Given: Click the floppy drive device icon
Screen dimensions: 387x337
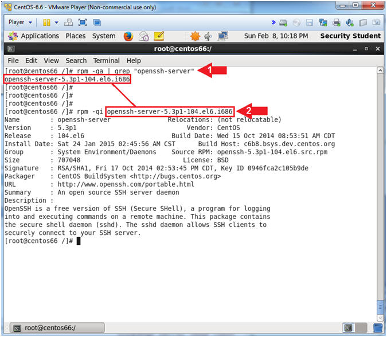Looking at the screenshot, I should pyautogui.click(x=309, y=23).
